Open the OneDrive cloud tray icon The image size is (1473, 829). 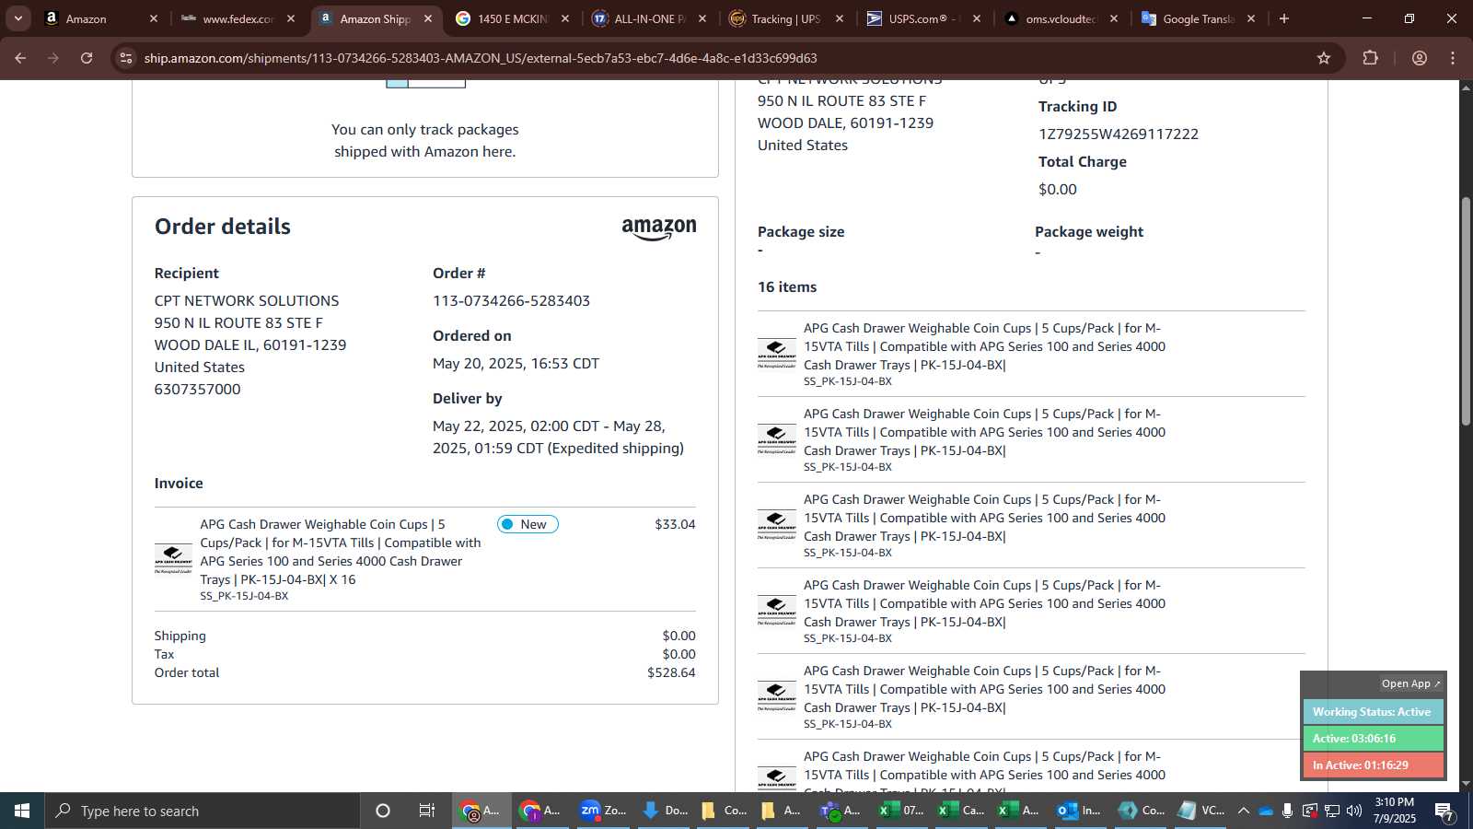(1266, 811)
